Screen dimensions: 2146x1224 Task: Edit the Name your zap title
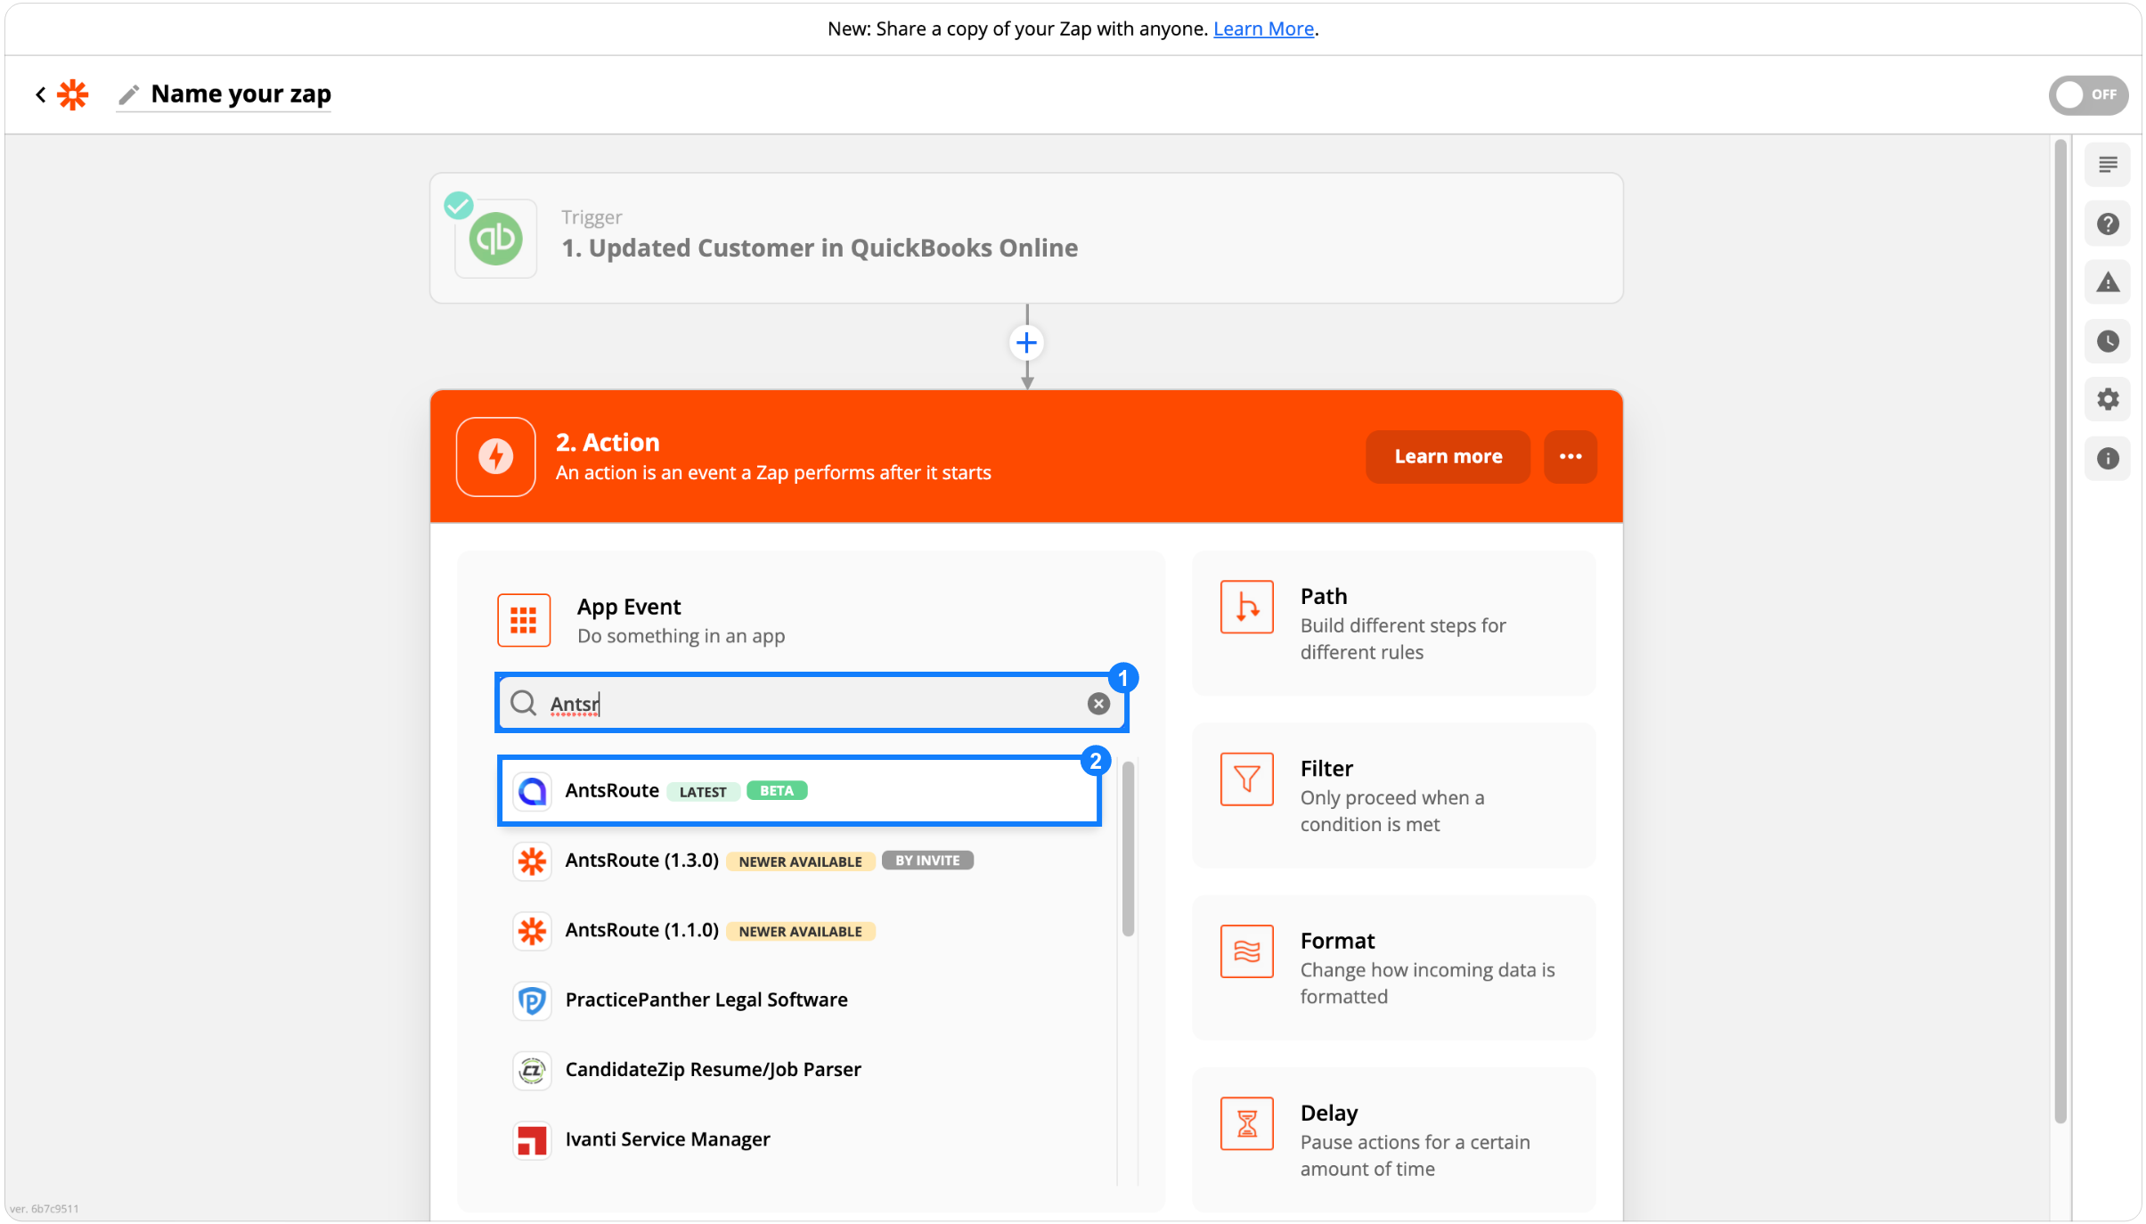tap(241, 94)
